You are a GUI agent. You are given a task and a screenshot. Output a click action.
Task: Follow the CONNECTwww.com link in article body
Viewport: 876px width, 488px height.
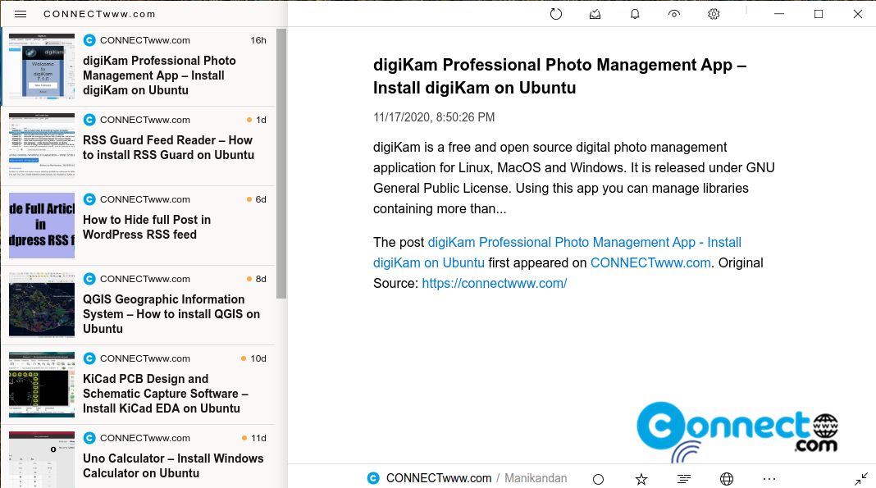click(x=650, y=263)
